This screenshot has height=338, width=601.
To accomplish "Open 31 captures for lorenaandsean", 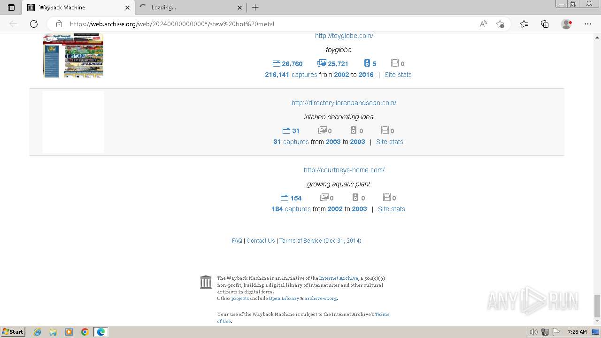I will coord(291,142).
